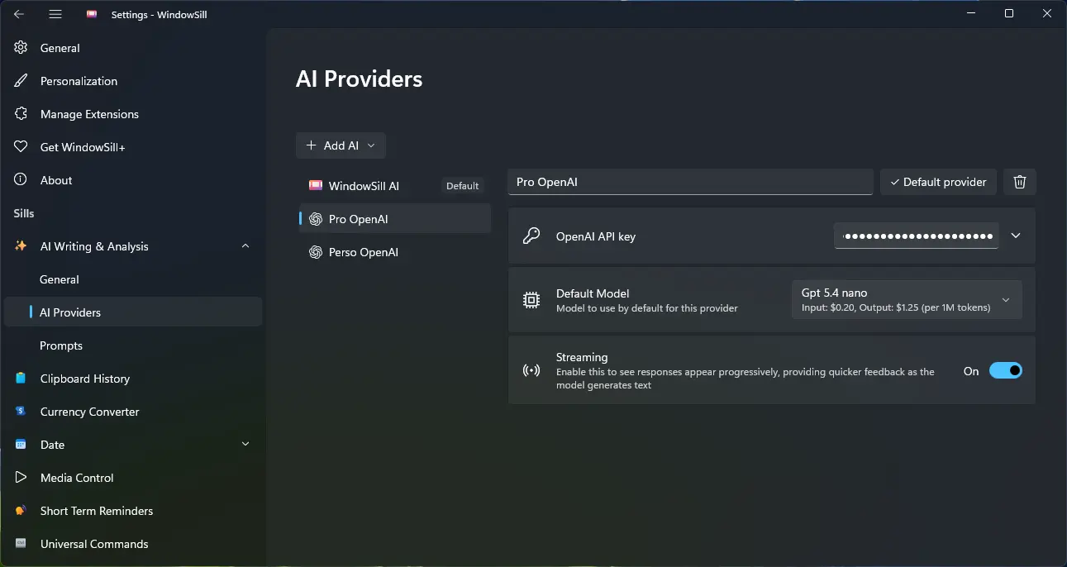Click the Sills section header

pyautogui.click(x=24, y=213)
